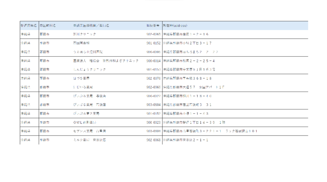Select the ミルク薬局 name cell
327x182 pixels.
click(90, 140)
